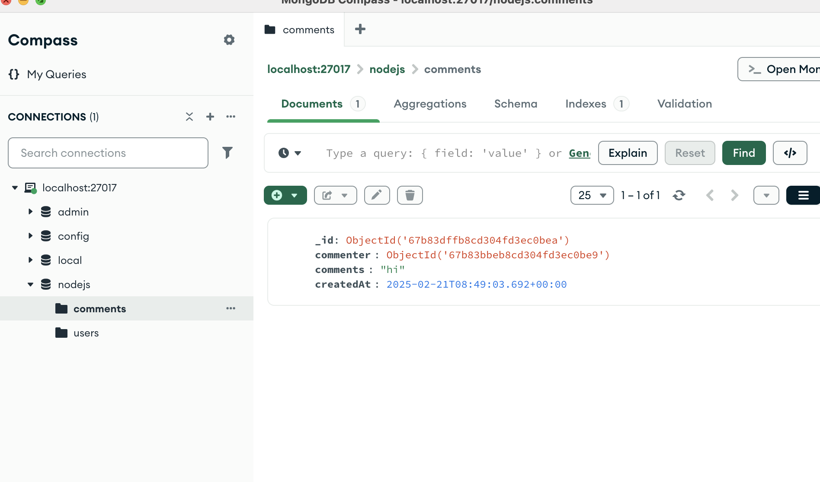820x482 pixels.
Task: Switch to the Schema tab
Action: click(516, 104)
